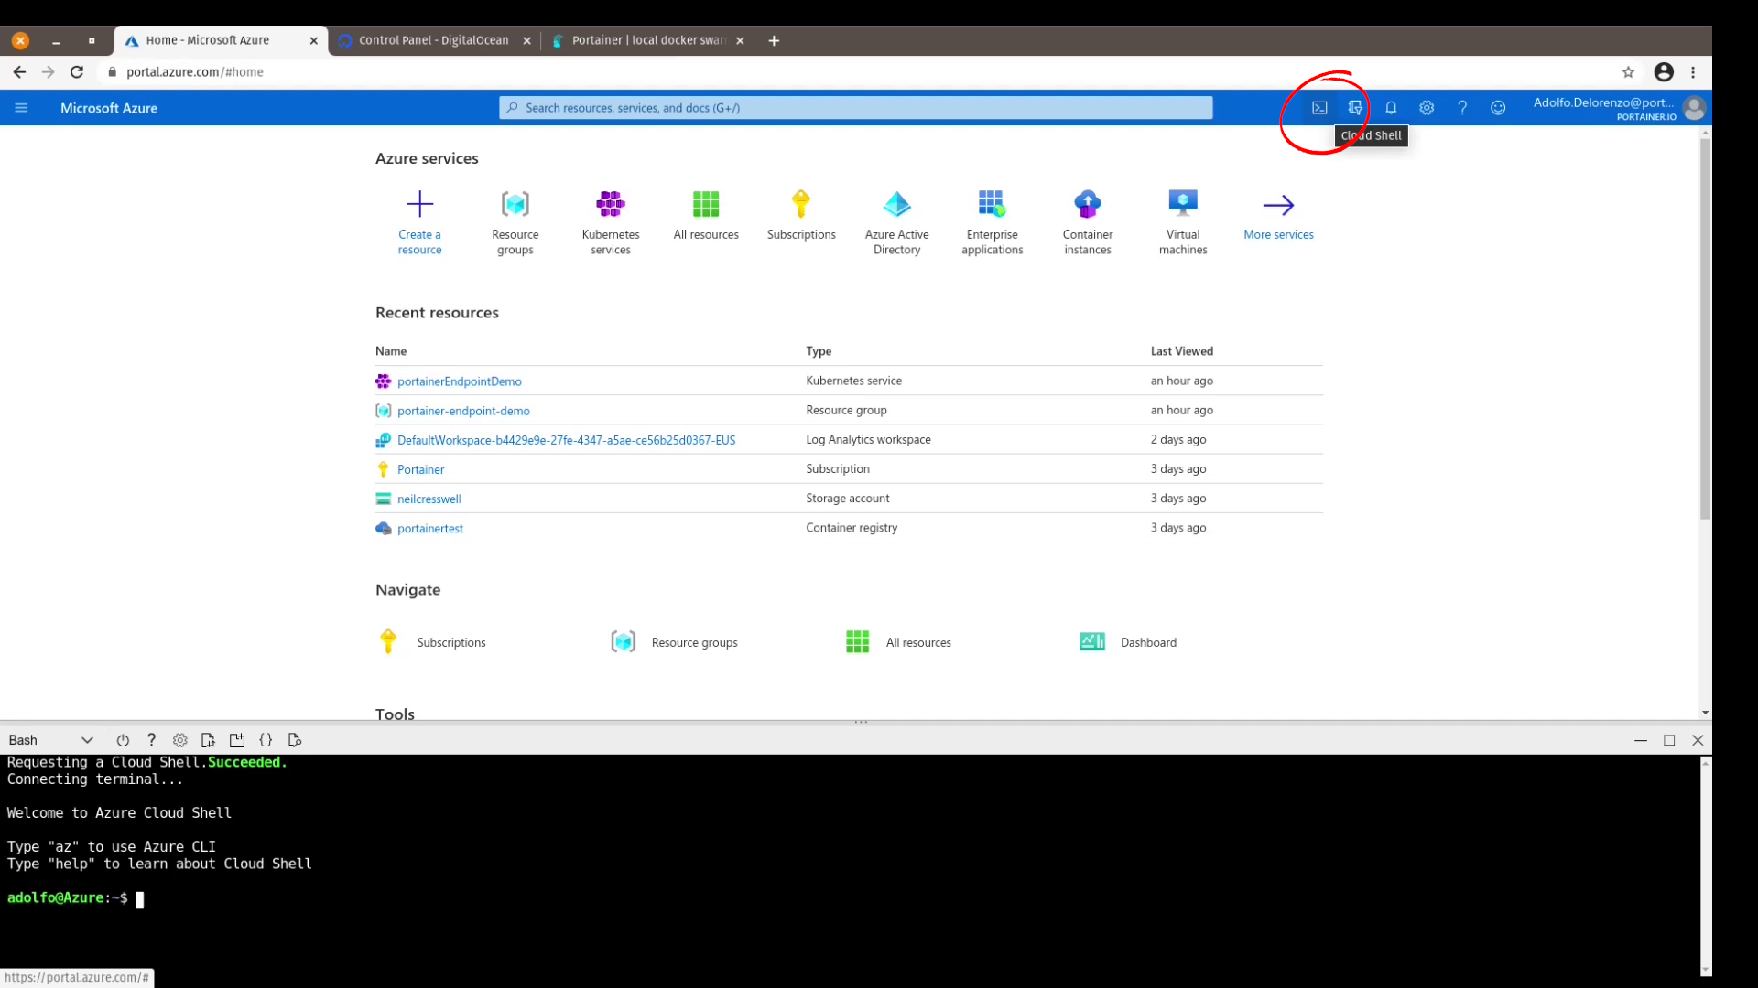Open the Feedback smiley icon
The height and width of the screenshot is (988, 1758).
pos(1498,108)
